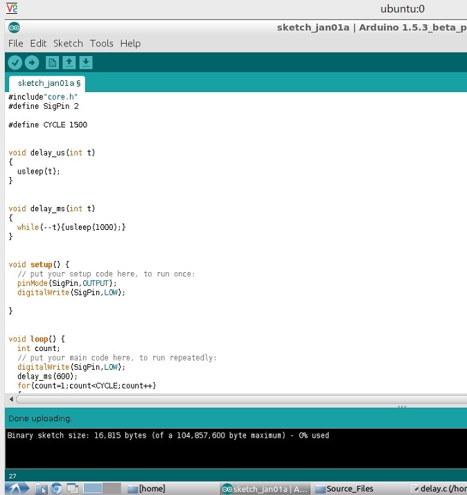Click the show desktop windows taskbar icon
467x495 pixels.
(72, 489)
